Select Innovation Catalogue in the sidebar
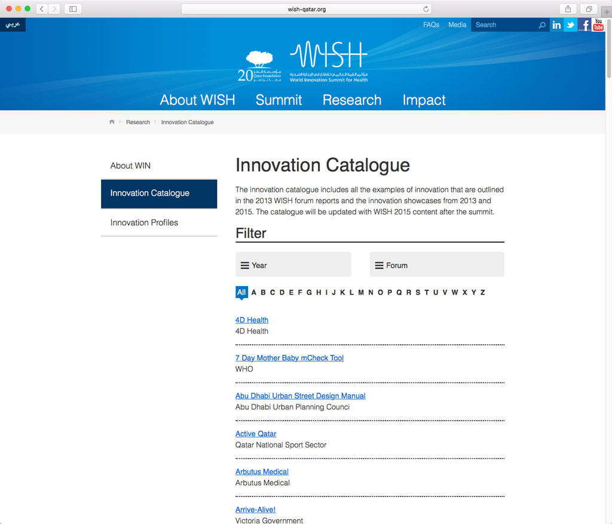This screenshot has height=524, width=612. (159, 194)
